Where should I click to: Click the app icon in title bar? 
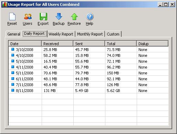[5, 4]
